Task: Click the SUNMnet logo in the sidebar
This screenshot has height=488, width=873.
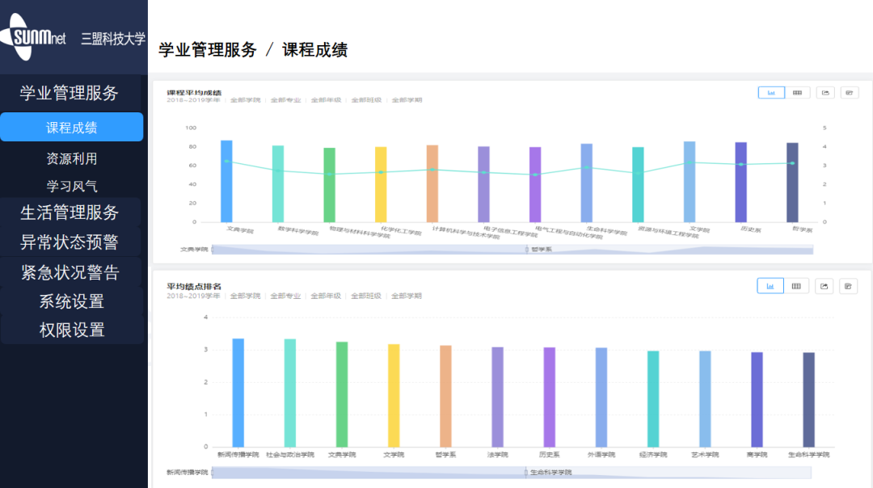Action: point(36,38)
